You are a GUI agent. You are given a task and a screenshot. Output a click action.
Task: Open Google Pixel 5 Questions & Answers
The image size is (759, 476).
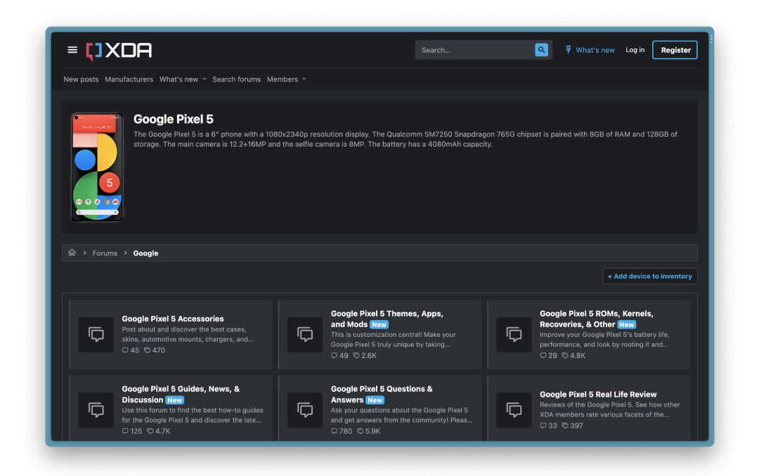pyautogui.click(x=382, y=395)
